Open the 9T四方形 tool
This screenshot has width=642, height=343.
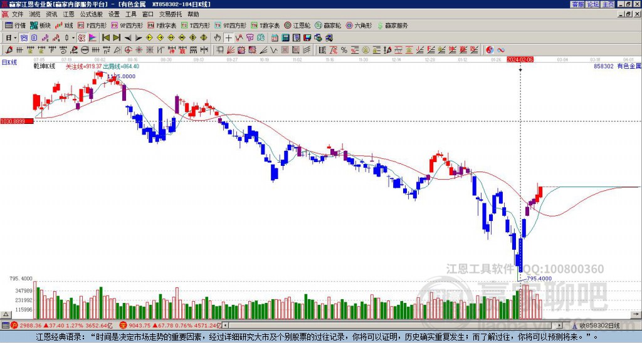tap(230, 25)
